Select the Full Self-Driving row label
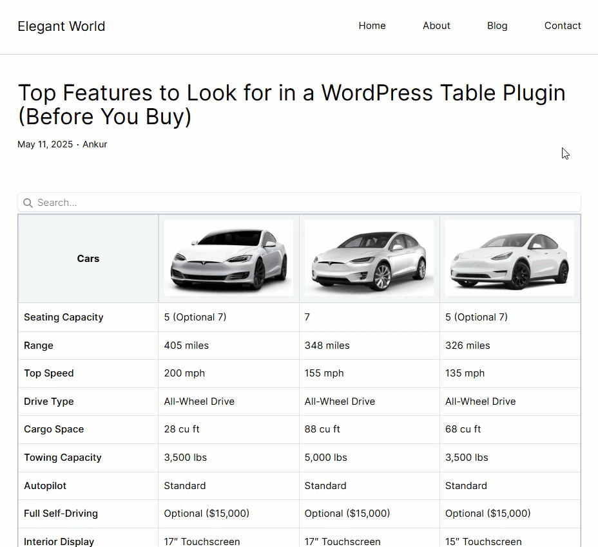 61,514
